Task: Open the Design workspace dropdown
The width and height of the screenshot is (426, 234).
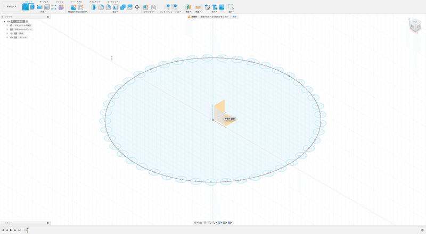Action: point(11,7)
